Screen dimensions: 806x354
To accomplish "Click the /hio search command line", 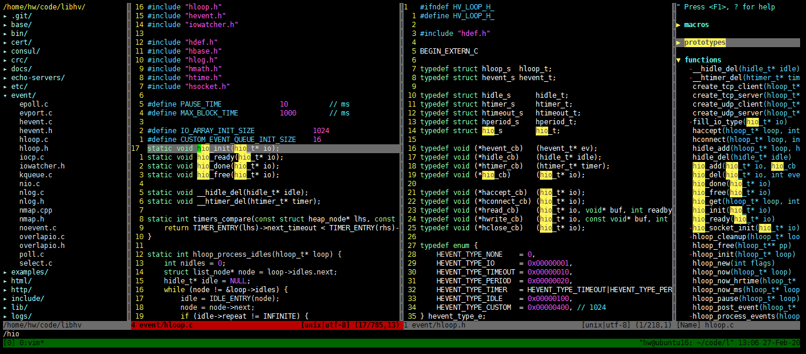I will [x=12, y=334].
